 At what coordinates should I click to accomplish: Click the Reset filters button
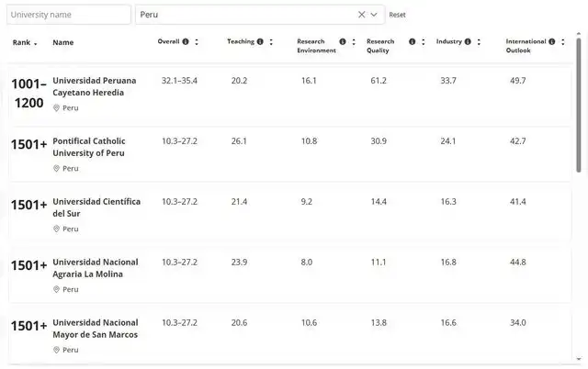point(397,15)
